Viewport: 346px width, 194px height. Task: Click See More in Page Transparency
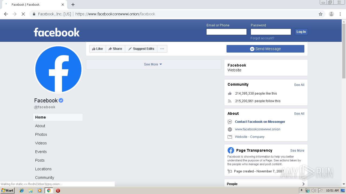pyautogui.click(x=297, y=151)
